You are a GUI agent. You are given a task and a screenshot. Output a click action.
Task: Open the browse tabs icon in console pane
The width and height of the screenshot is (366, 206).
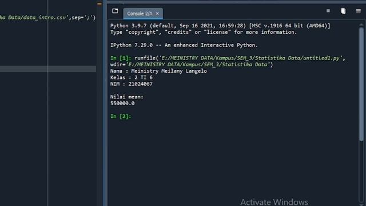coord(115,11)
